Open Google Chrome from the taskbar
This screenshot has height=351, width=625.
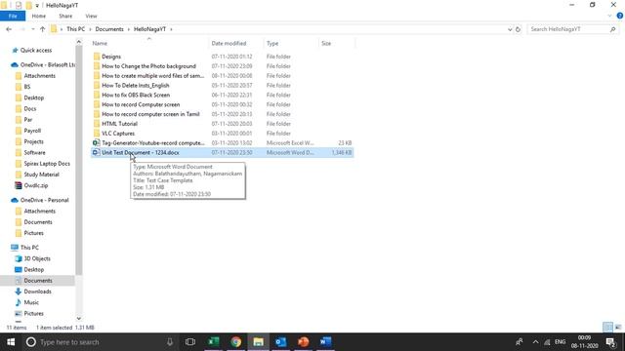pyautogui.click(x=236, y=342)
